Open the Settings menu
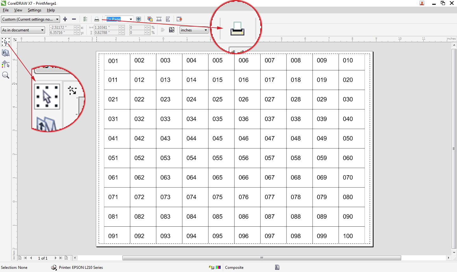The height and width of the screenshot is (272, 457). click(34, 10)
